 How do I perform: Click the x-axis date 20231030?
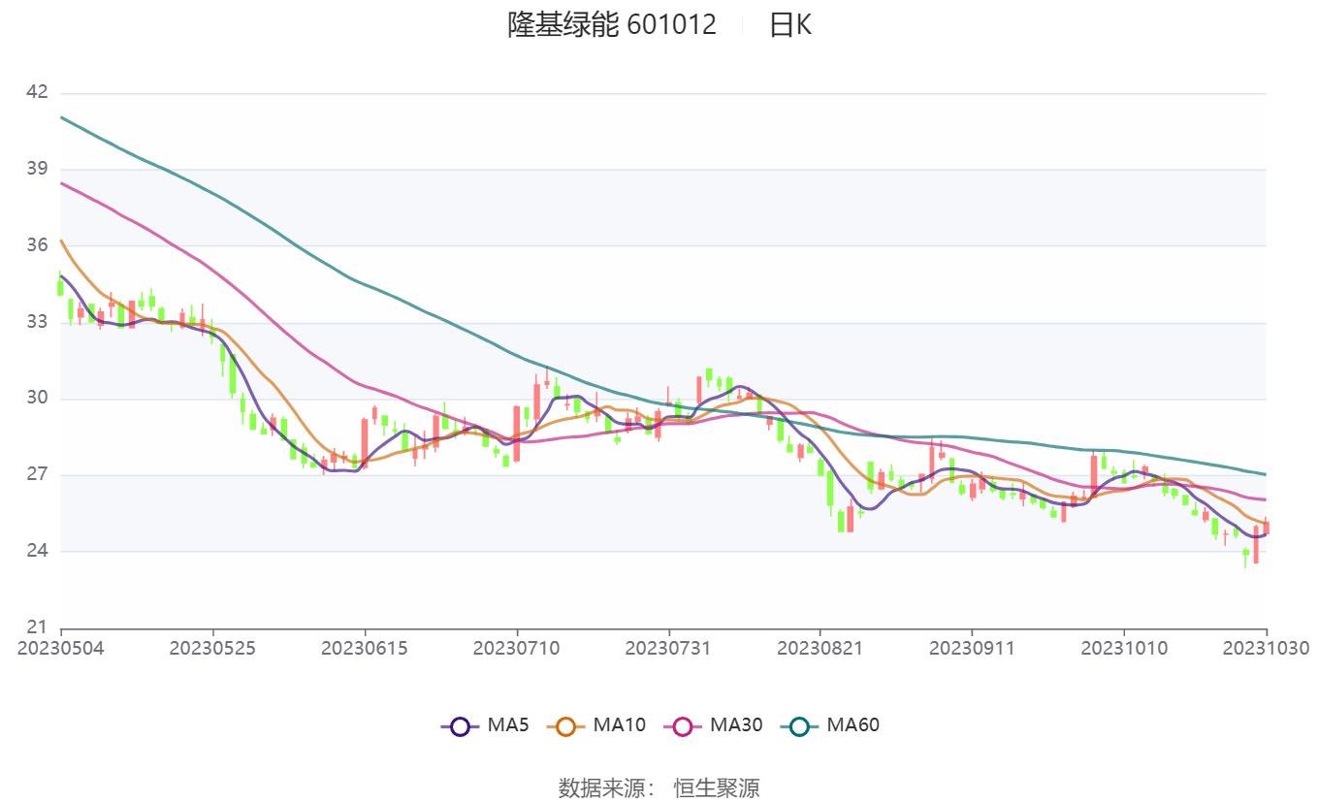coord(1267,648)
